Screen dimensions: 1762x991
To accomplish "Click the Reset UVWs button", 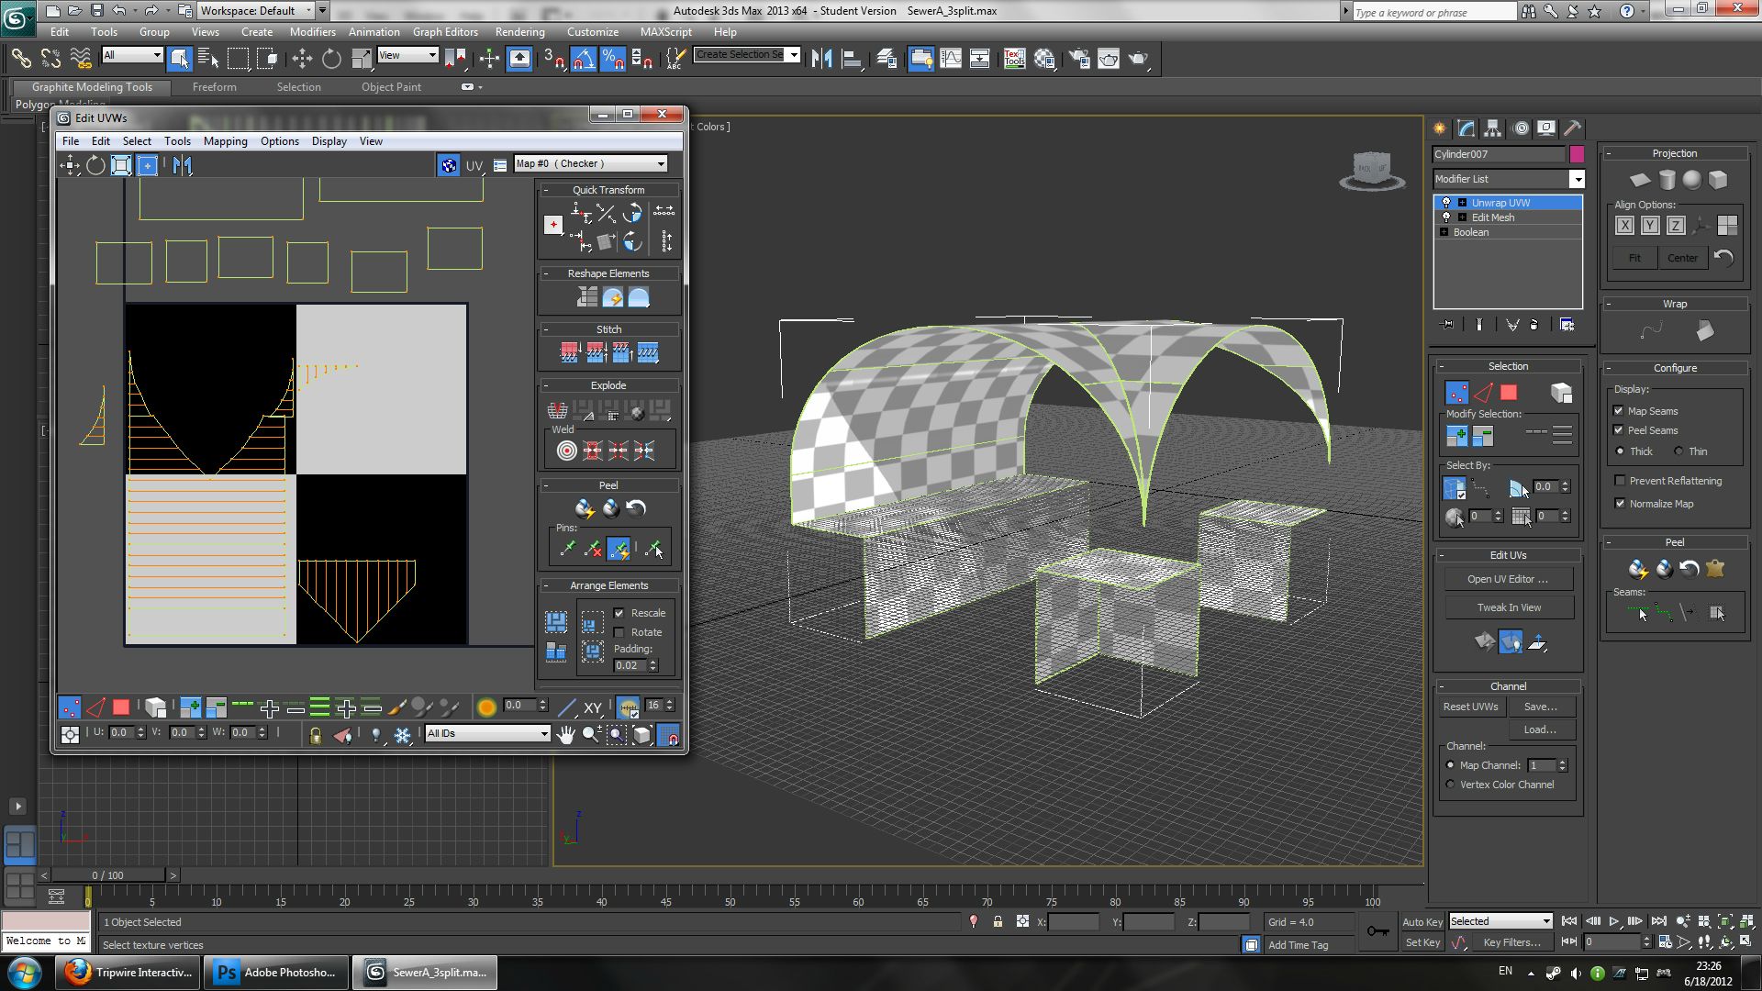I will (1470, 707).
